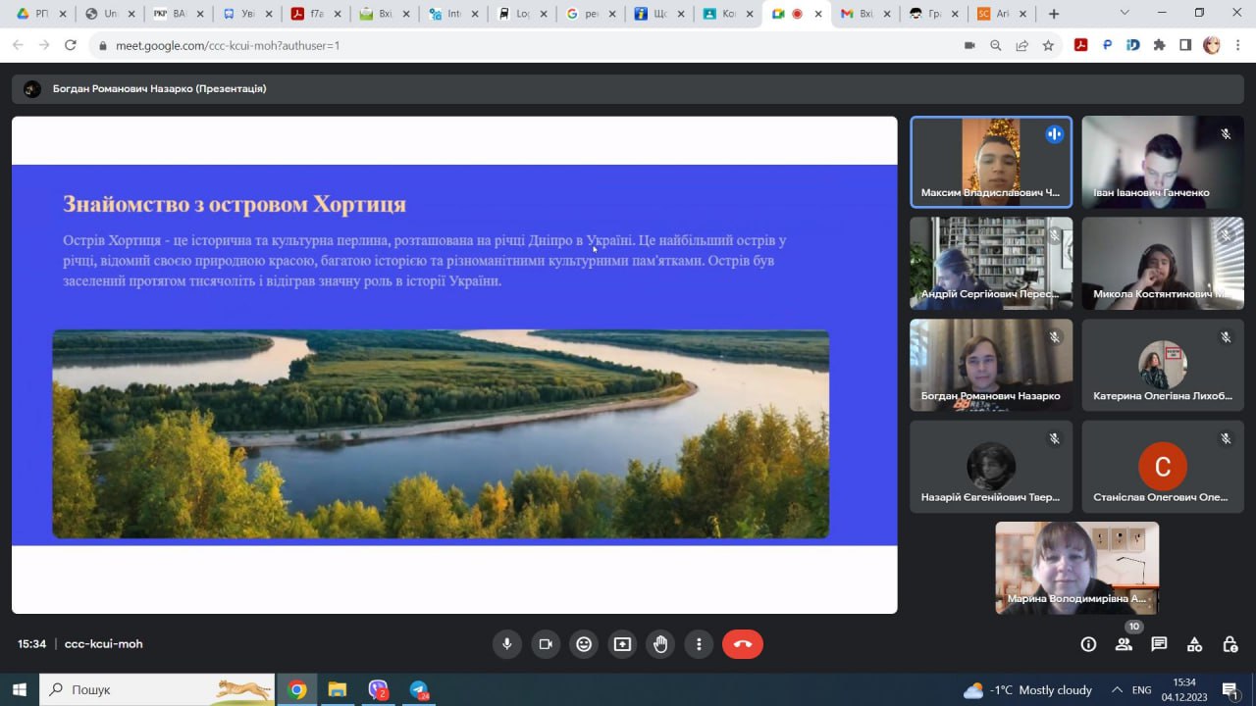
Task: Mute the microphone in Meet
Action: click(x=507, y=644)
